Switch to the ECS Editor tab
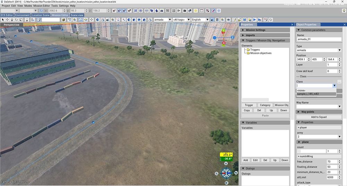This screenshot has height=186, width=347. pos(7,15)
